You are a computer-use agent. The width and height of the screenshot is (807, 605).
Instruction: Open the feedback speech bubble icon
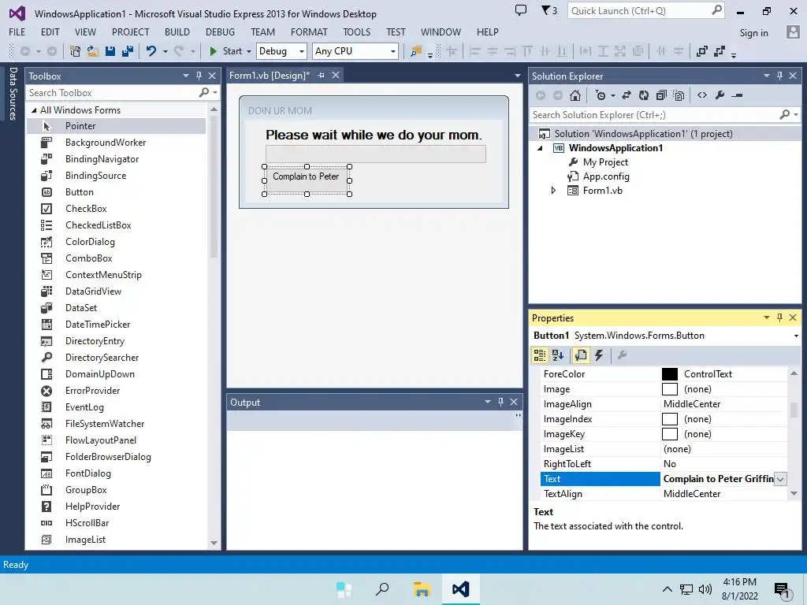coord(521,10)
